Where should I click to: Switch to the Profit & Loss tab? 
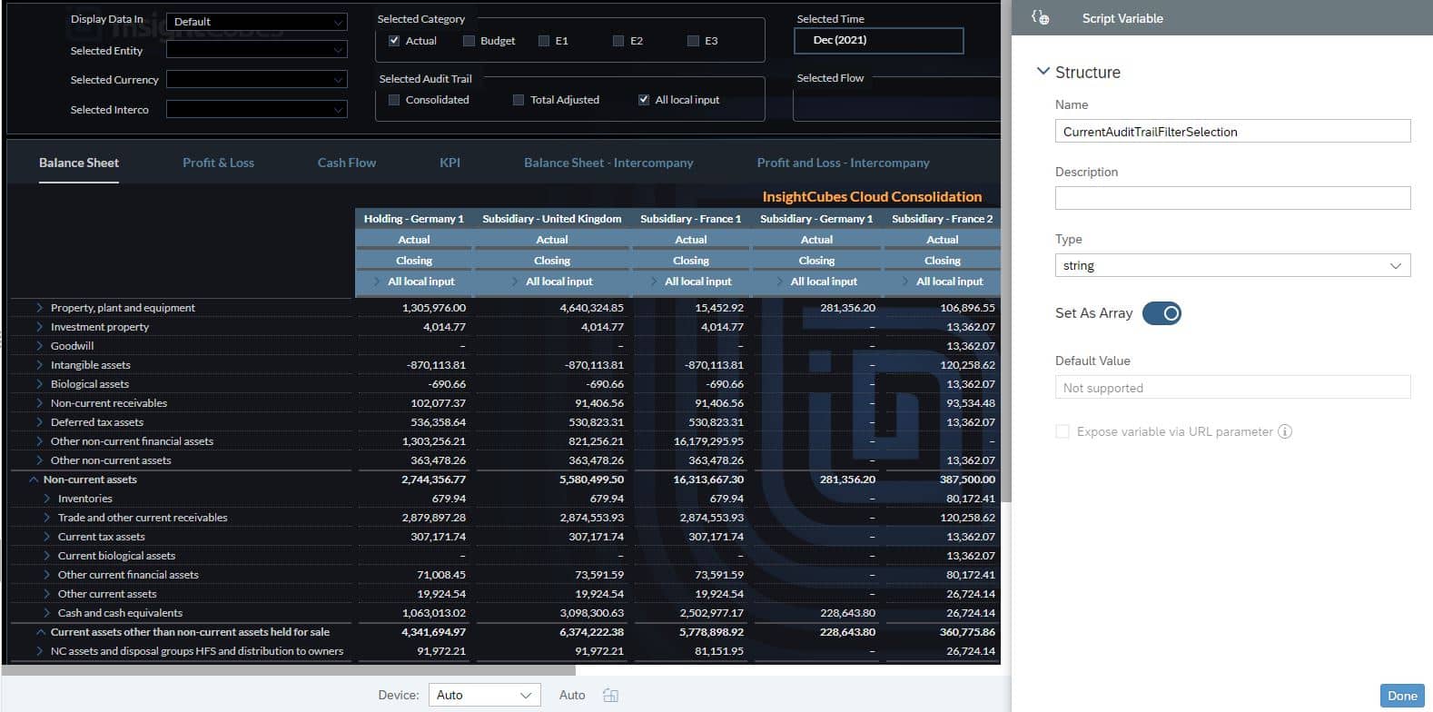click(x=218, y=163)
